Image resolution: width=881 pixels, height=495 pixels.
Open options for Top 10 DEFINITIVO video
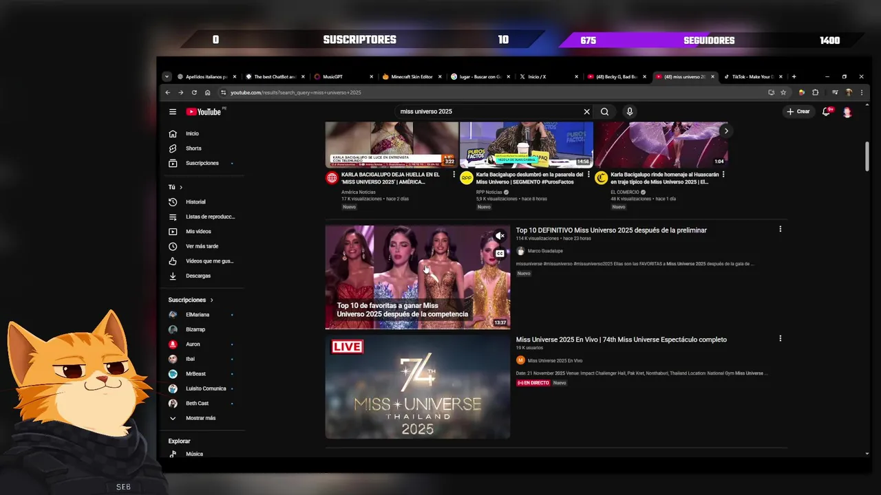click(780, 229)
